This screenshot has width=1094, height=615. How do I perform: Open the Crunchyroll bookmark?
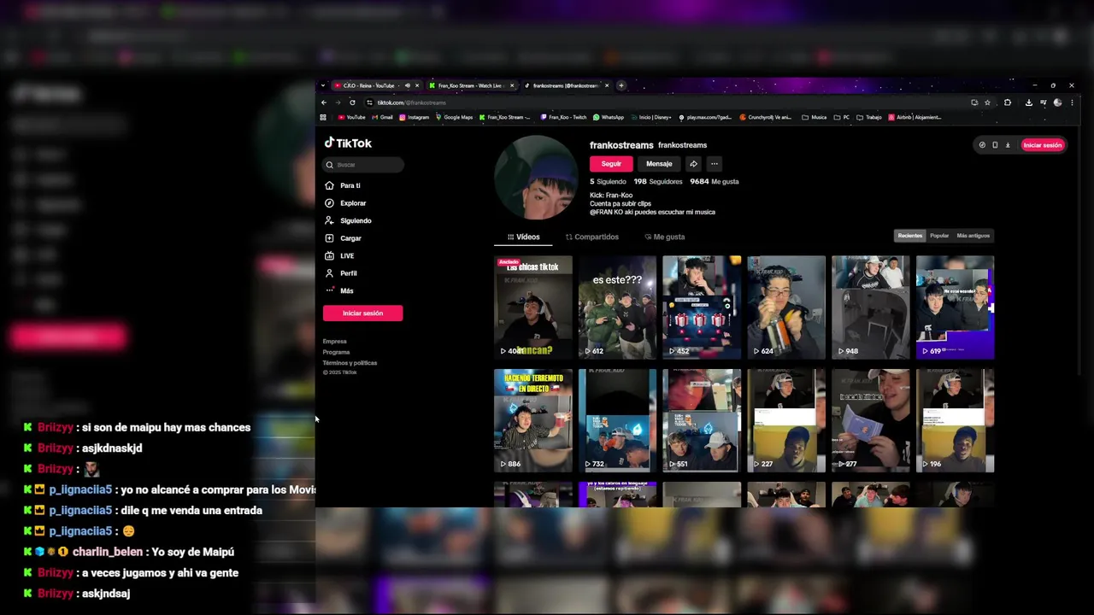(766, 117)
